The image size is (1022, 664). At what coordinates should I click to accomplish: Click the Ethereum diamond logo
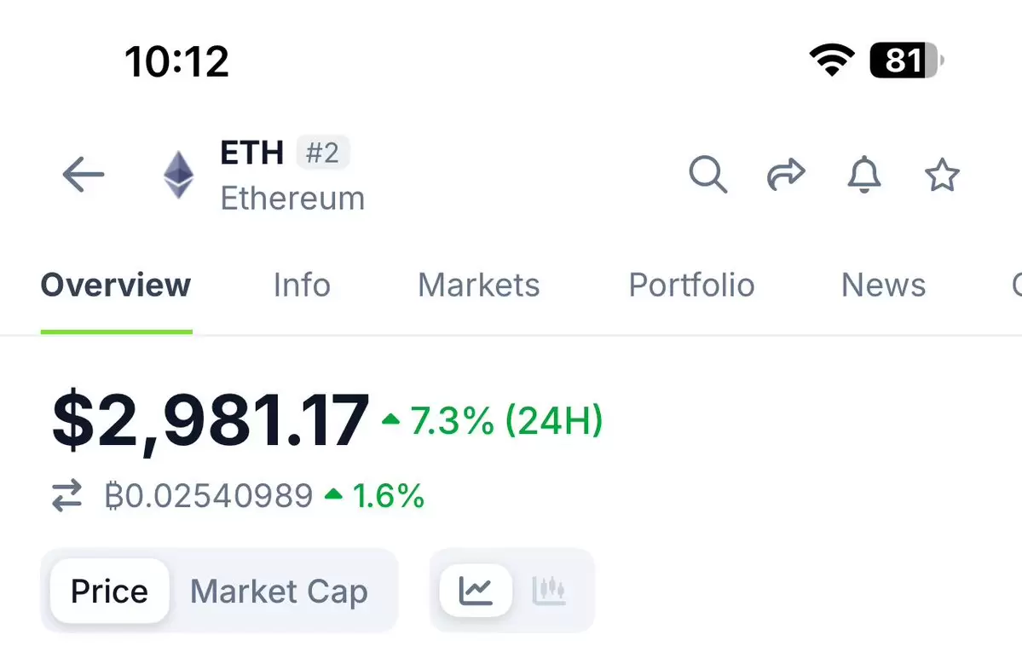178,175
